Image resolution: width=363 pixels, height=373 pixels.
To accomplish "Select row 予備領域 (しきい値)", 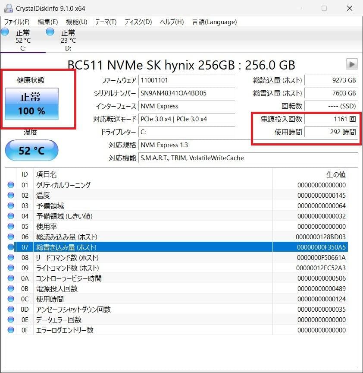I will (x=176, y=216).
